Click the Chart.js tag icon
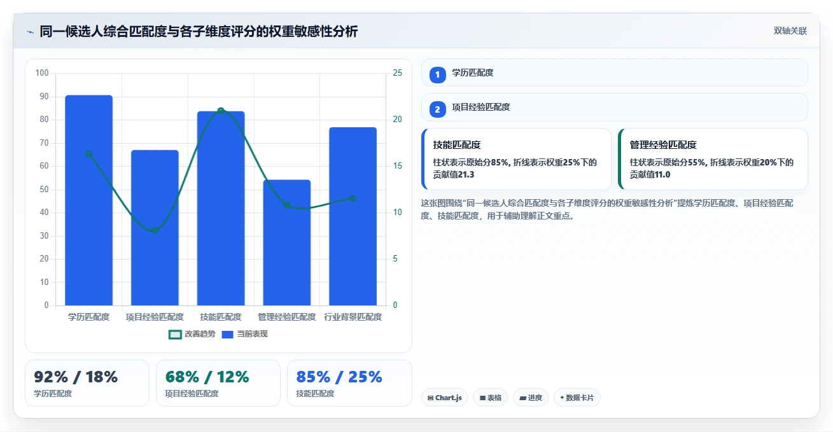The image size is (833, 432). (x=431, y=398)
